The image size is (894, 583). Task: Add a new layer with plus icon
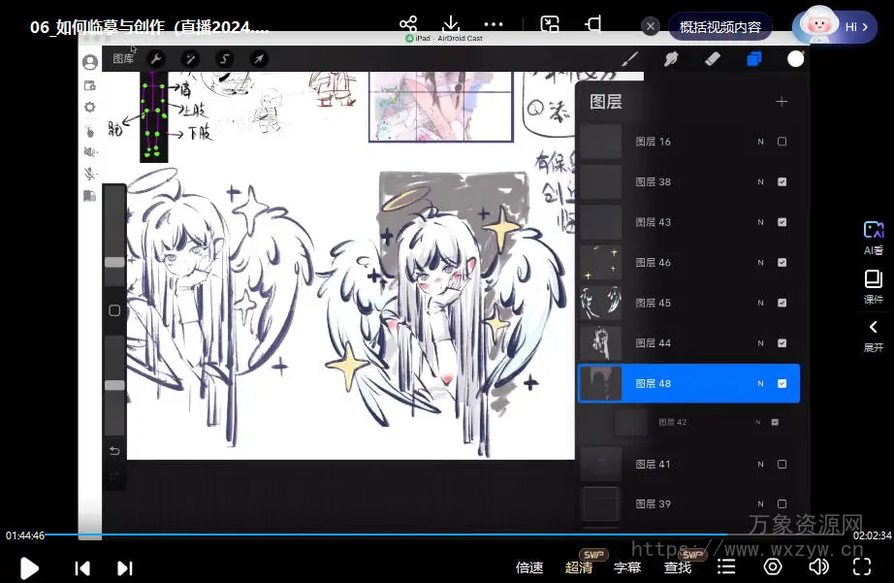click(x=782, y=102)
